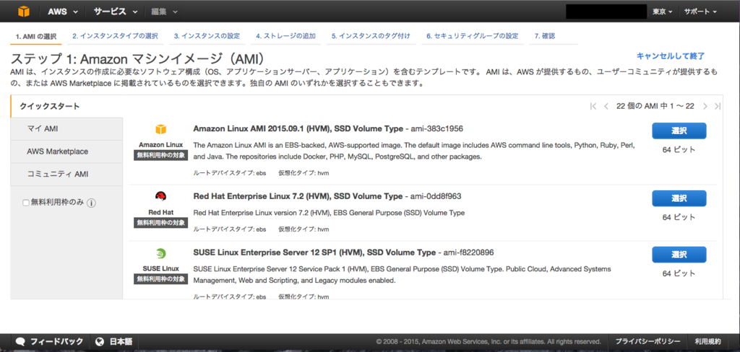Click the globe language icon
Viewport: 740px width, 352px height.
(99, 342)
